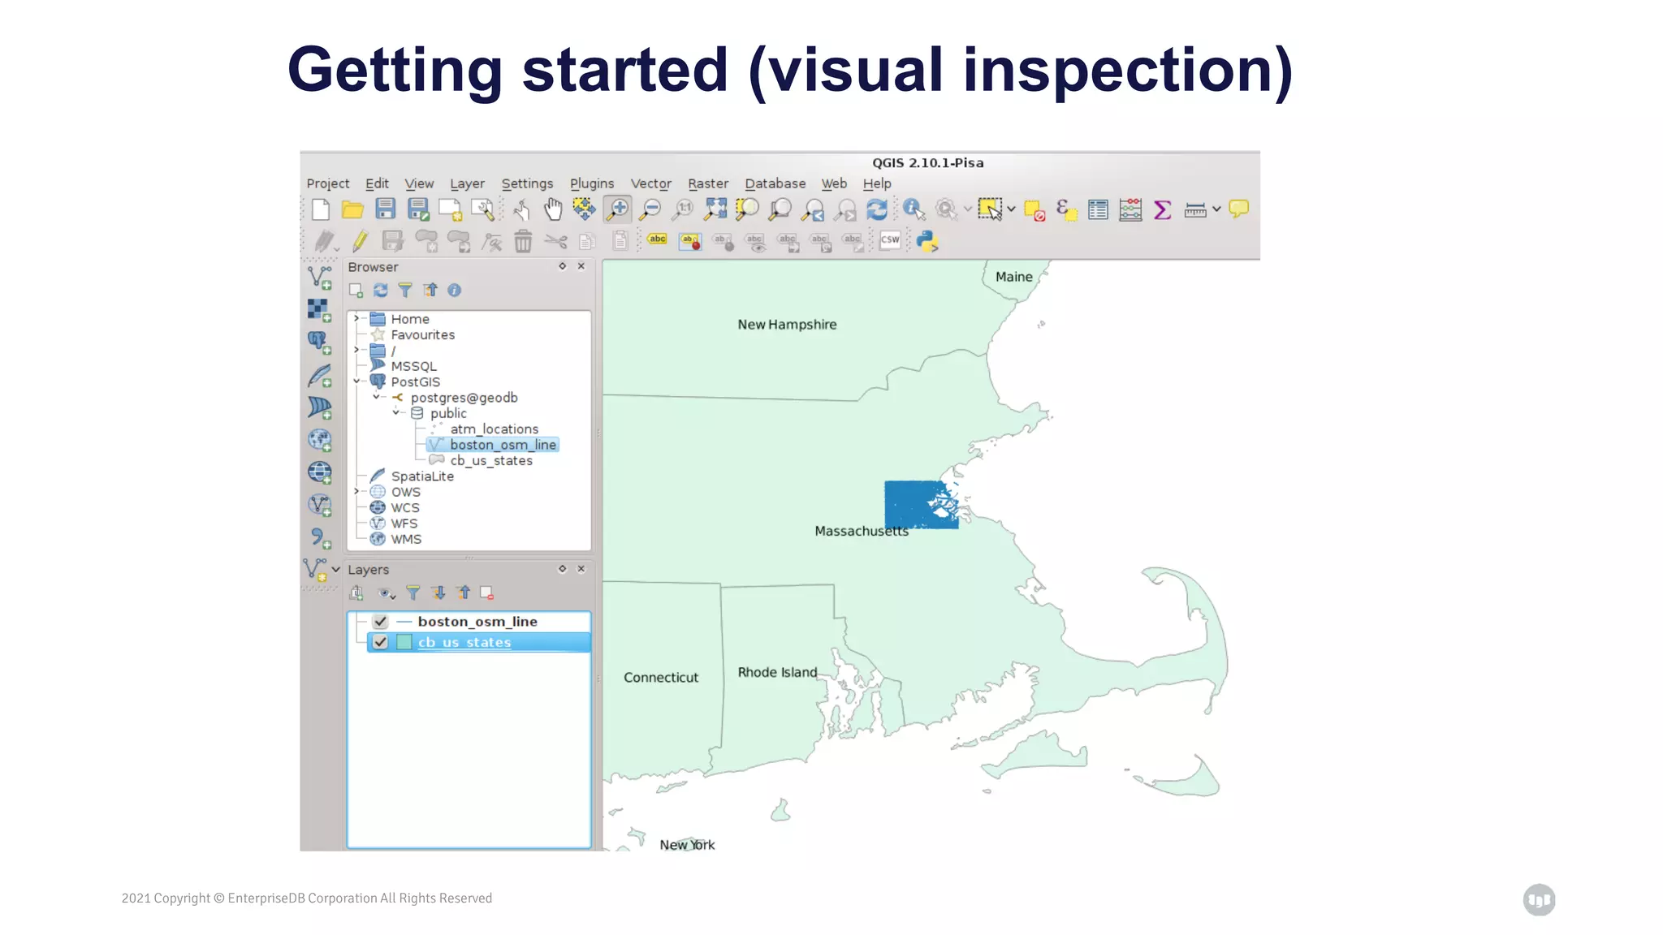
Task: Select the WMS entry in Browser
Action: point(406,539)
